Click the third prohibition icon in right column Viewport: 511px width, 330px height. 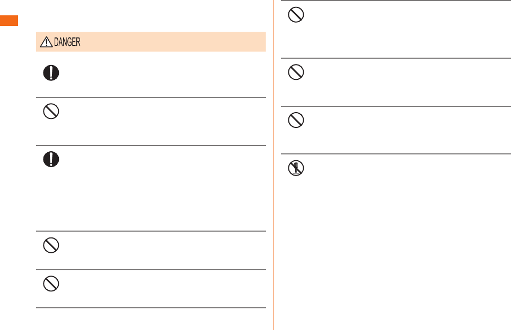[296, 120]
